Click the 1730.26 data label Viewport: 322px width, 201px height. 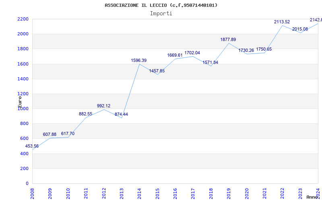[246, 51]
